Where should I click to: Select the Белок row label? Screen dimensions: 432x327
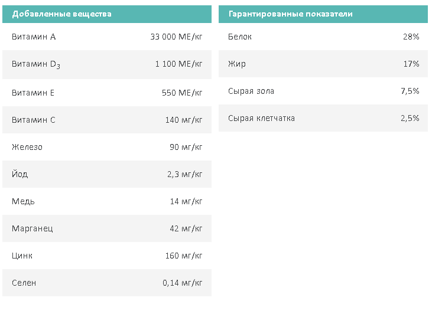tap(240, 37)
